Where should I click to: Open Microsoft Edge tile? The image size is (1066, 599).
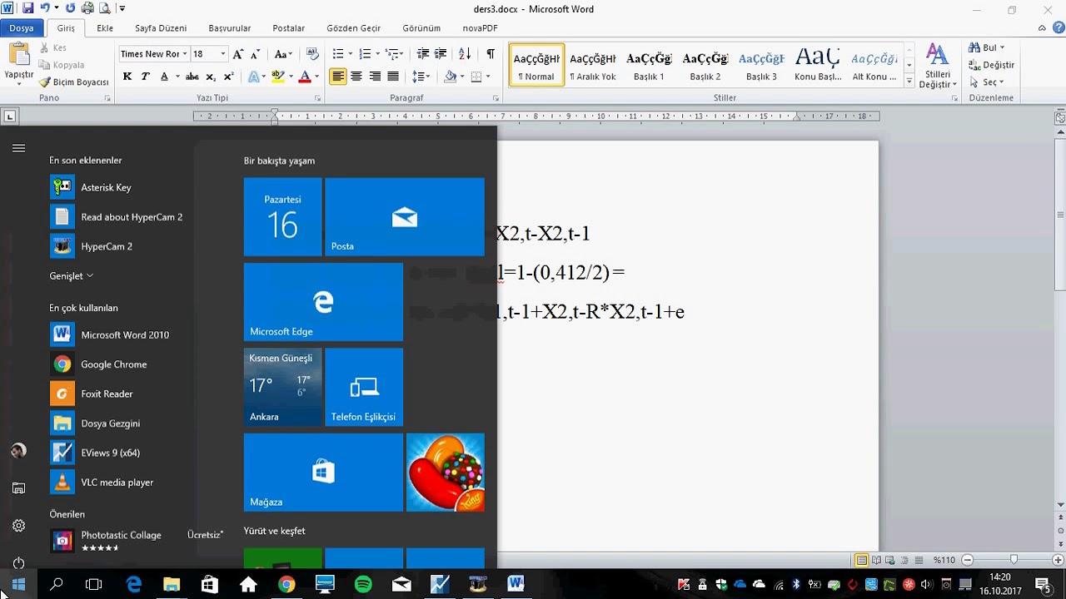click(x=323, y=302)
